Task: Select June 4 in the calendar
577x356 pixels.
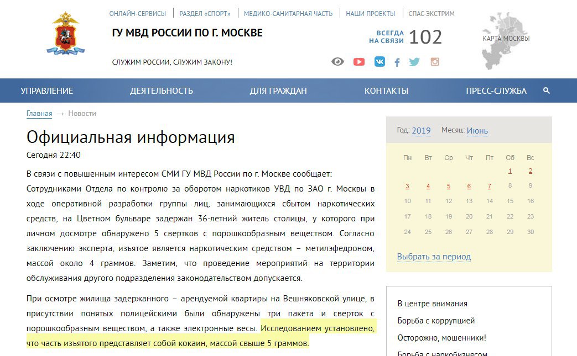Action: [x=428, y=186]
